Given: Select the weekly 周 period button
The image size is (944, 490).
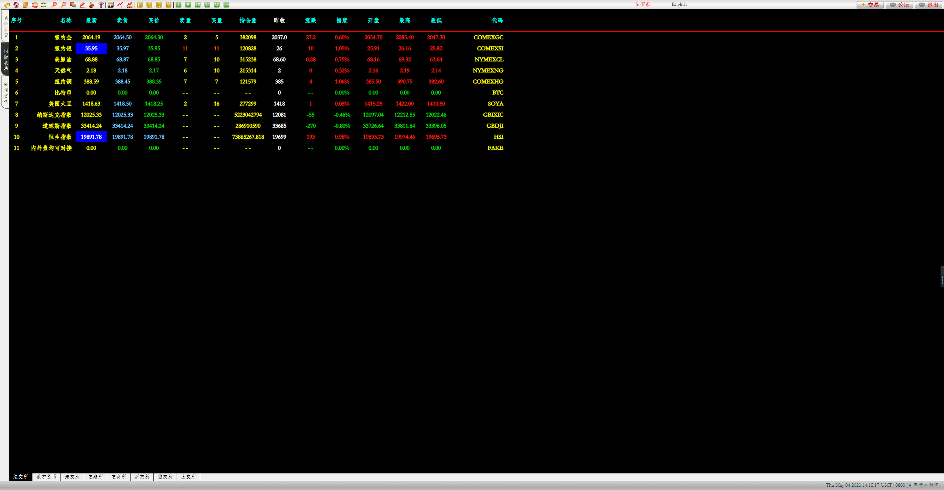Looking at the screenshot, I should (x=149, y=5).
